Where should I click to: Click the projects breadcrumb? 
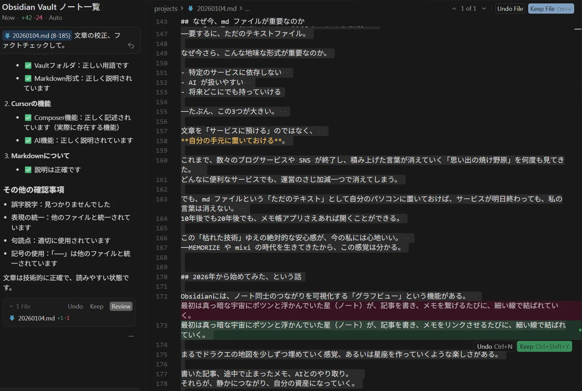point(166,9)
